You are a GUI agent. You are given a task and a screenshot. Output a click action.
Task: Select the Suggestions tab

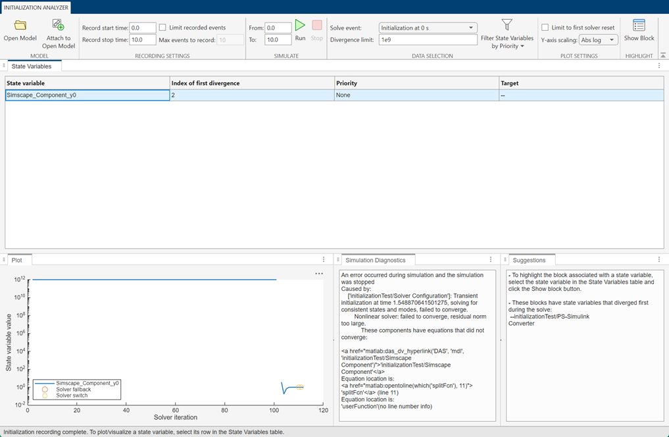click(x=532, y=259)
